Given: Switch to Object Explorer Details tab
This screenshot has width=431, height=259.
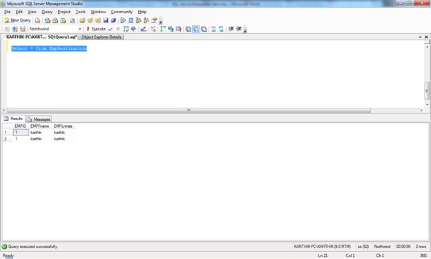Looking at the screenshot, I should 101,37.
